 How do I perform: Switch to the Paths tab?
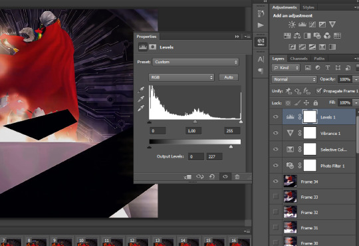pos(319,59)
